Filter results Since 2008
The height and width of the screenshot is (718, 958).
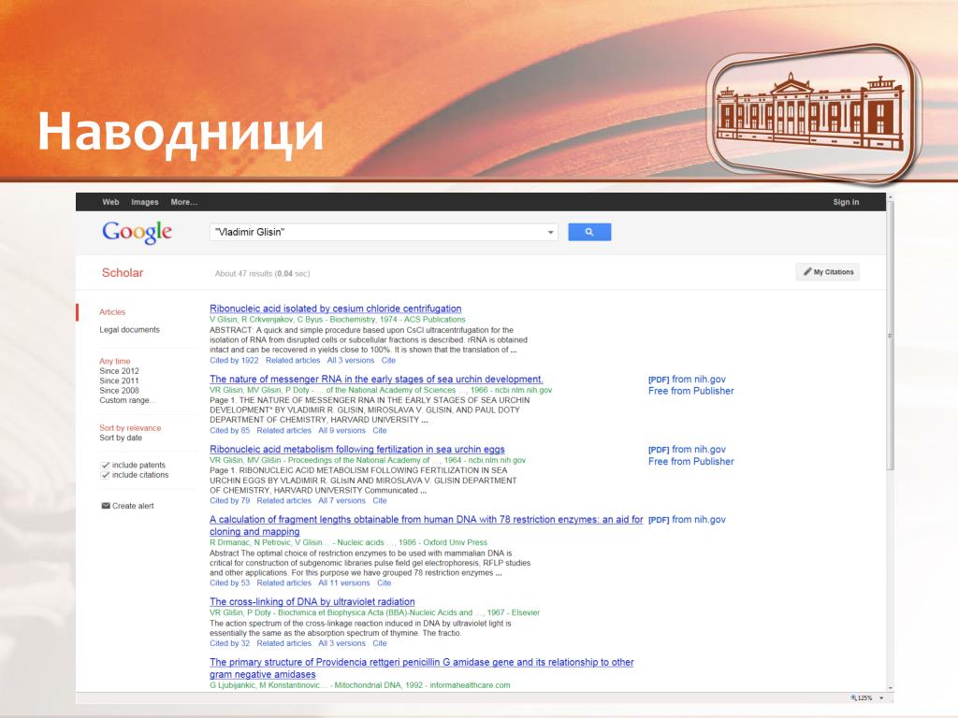click(119, 390)
